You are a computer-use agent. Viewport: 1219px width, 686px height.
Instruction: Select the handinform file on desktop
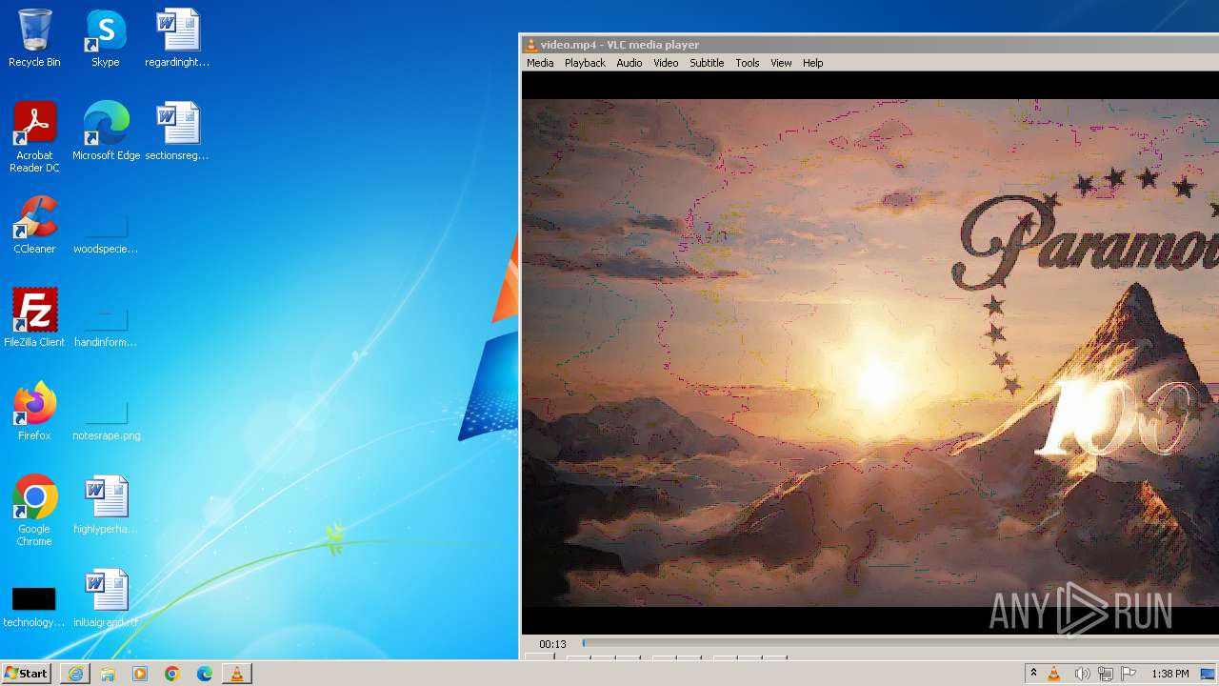click(x=106, y=325)
